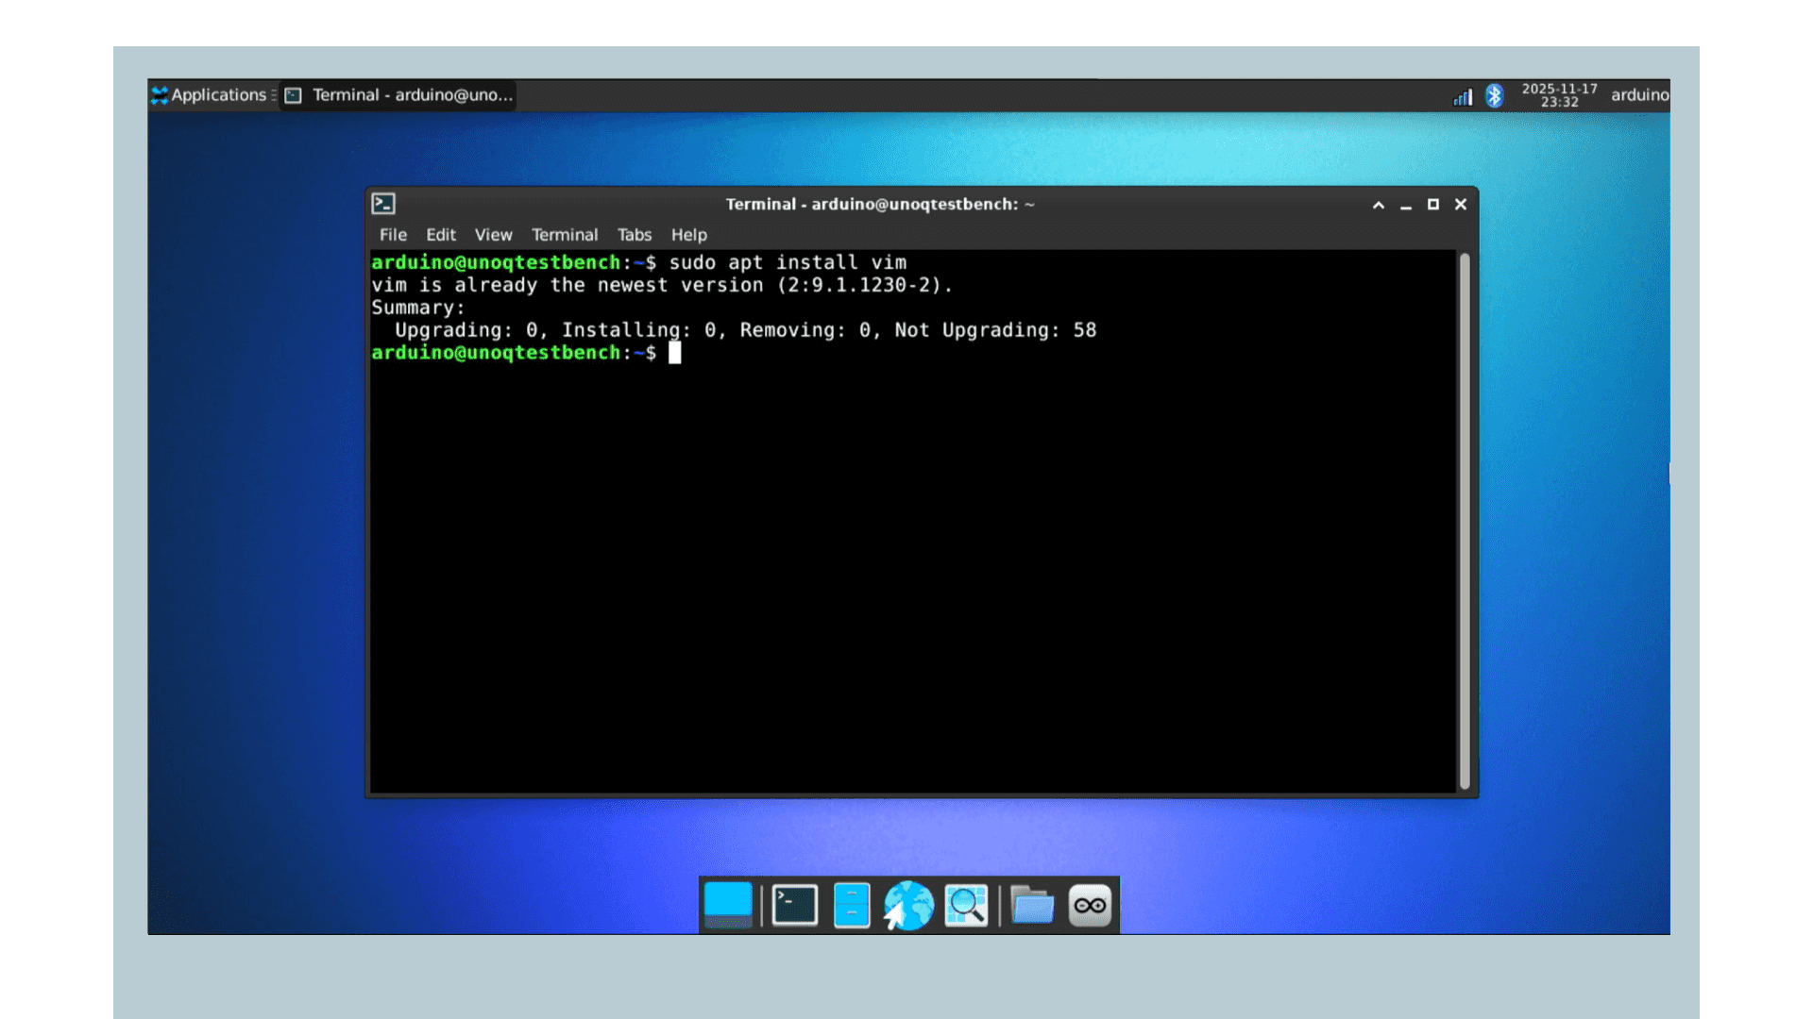Screen dimensions: 1813x1019
Task: Launch the Arduino IDE from the dock
Action: point(1089,904)
